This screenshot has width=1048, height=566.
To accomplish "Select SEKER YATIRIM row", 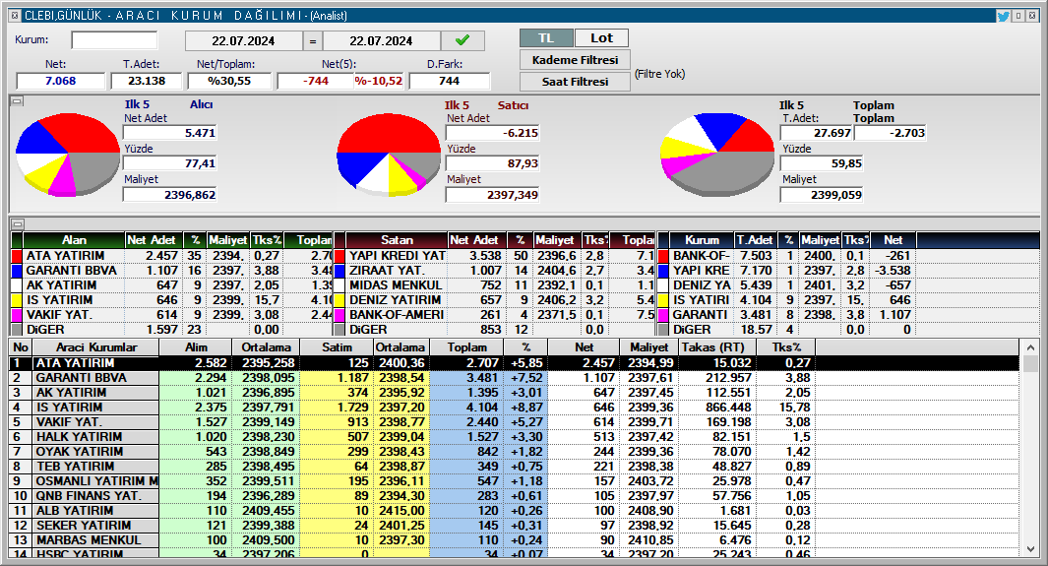I will point(515,525).
